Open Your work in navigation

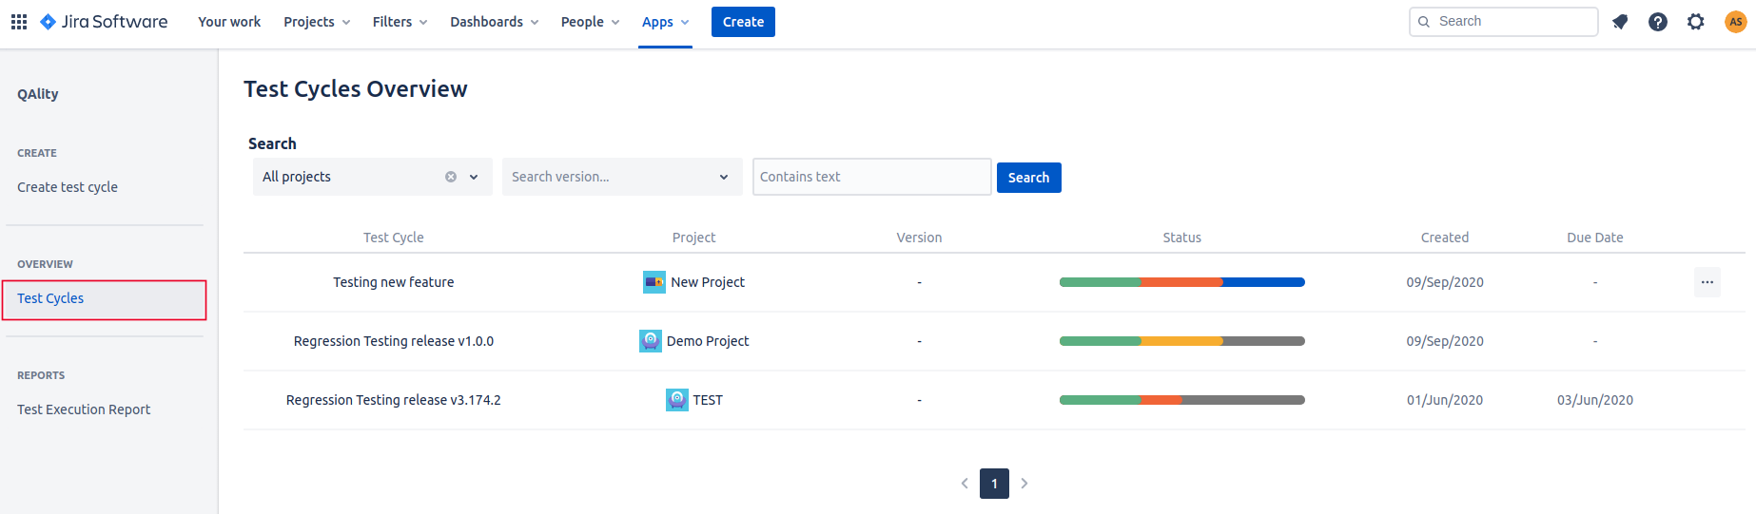pos(229,22)
